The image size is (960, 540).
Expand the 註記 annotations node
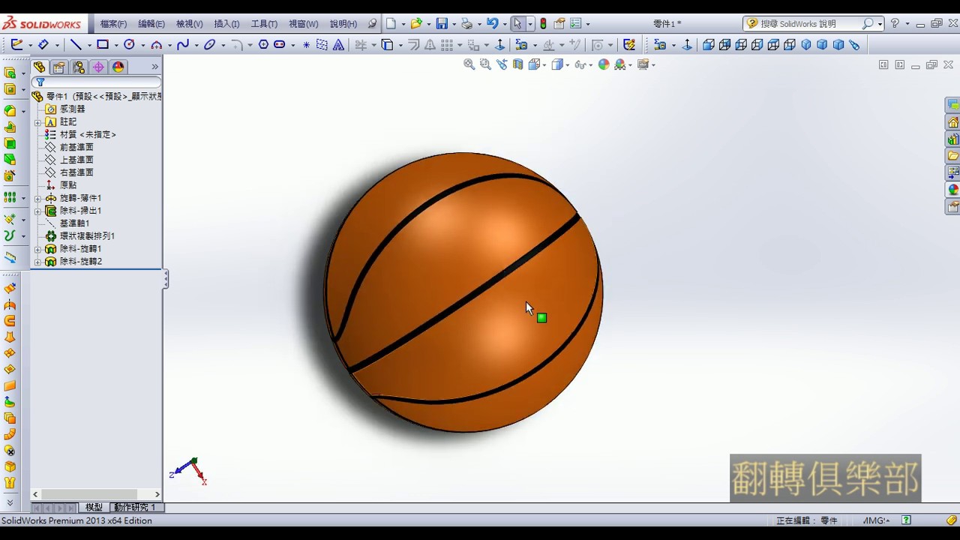click(37, 122)
